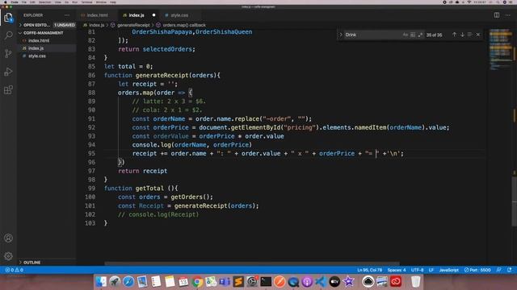Click UTF-8 encoding in status bar
Viewport: 517px width, 290px height.
click(x=417, y=270)
